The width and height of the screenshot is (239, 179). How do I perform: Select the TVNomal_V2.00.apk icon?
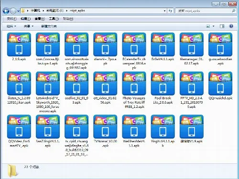pos(105,126)
